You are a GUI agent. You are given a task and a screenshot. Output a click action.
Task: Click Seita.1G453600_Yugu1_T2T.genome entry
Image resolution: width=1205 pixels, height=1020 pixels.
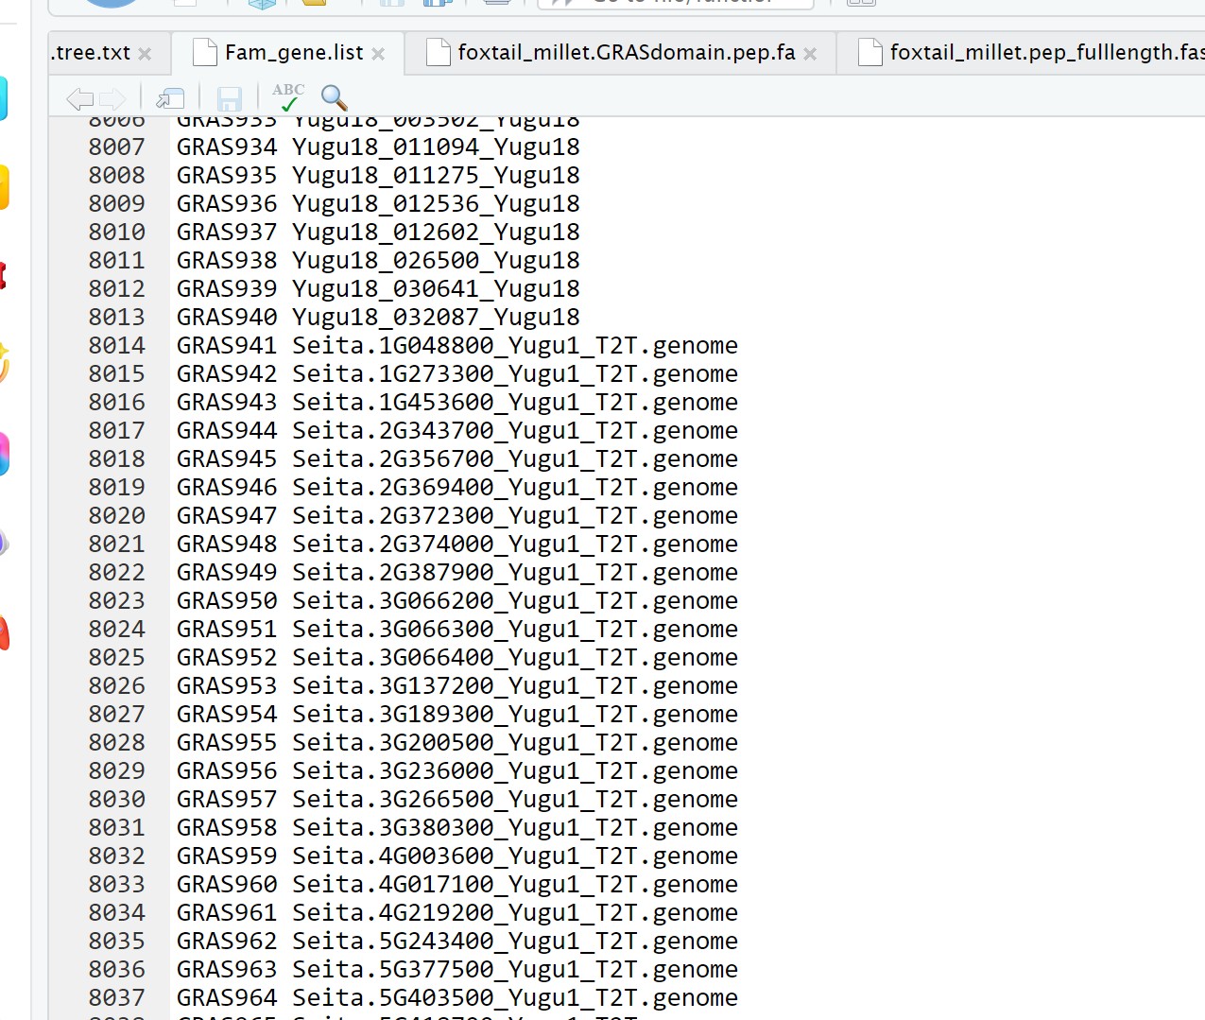515,403
